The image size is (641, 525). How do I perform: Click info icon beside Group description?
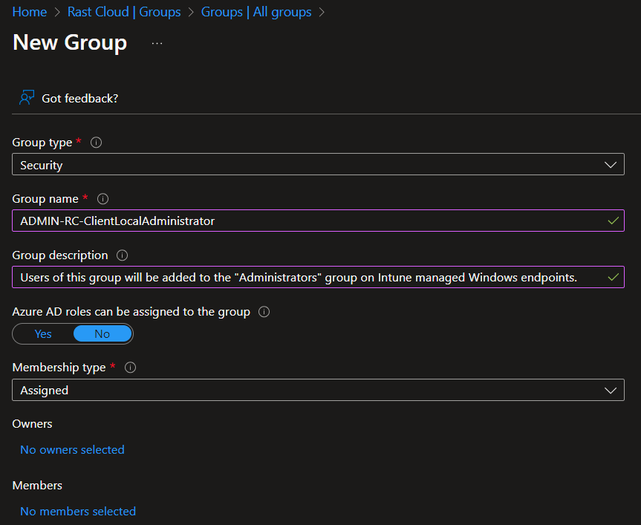tap(123, 255)
